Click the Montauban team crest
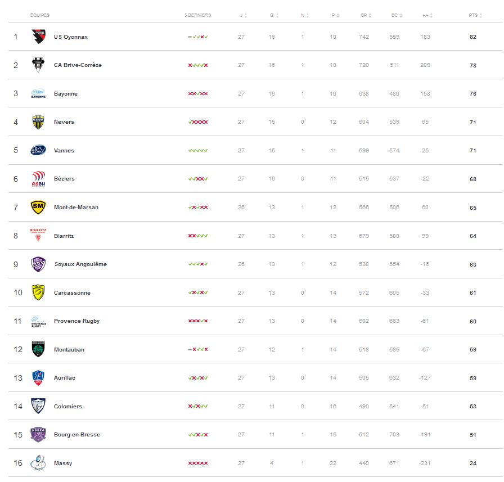504x482 pixels. point(38,349)
